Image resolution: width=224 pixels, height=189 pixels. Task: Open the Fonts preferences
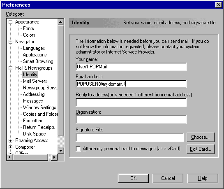28,28
